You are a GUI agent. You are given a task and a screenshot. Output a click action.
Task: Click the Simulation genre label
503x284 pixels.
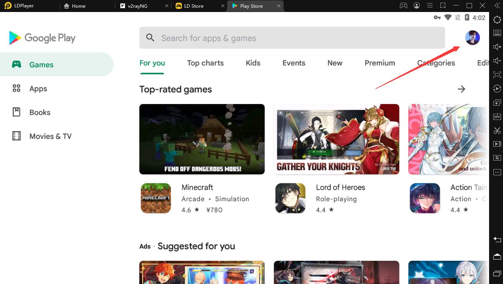(232, 199)
